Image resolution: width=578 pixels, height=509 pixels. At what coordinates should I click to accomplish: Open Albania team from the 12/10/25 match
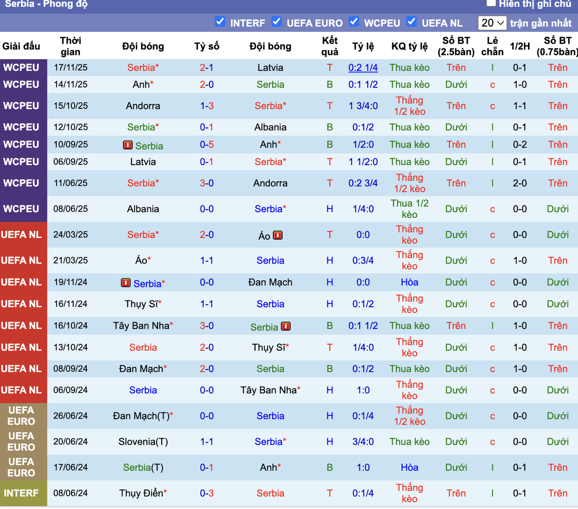coord(270,127)
